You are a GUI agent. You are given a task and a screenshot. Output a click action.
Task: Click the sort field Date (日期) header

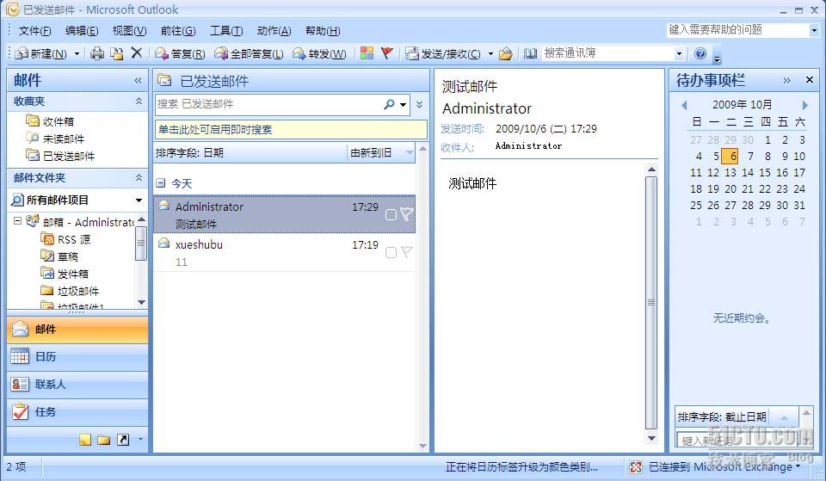click(x=250, y=153)
